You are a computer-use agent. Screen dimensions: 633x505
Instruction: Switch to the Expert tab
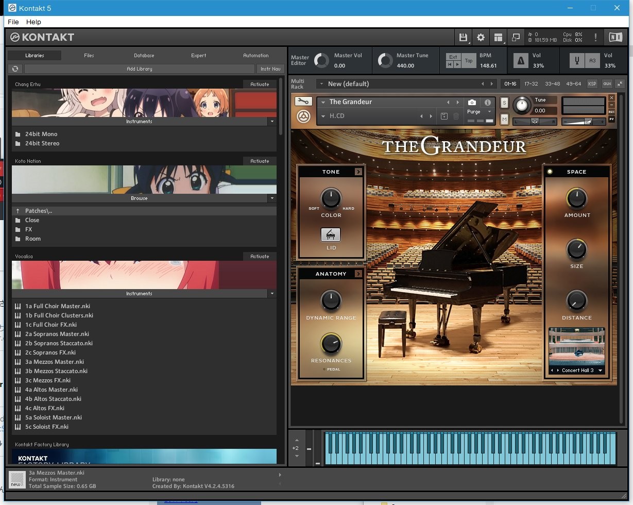pyautogui.click(x=199, y=55)
